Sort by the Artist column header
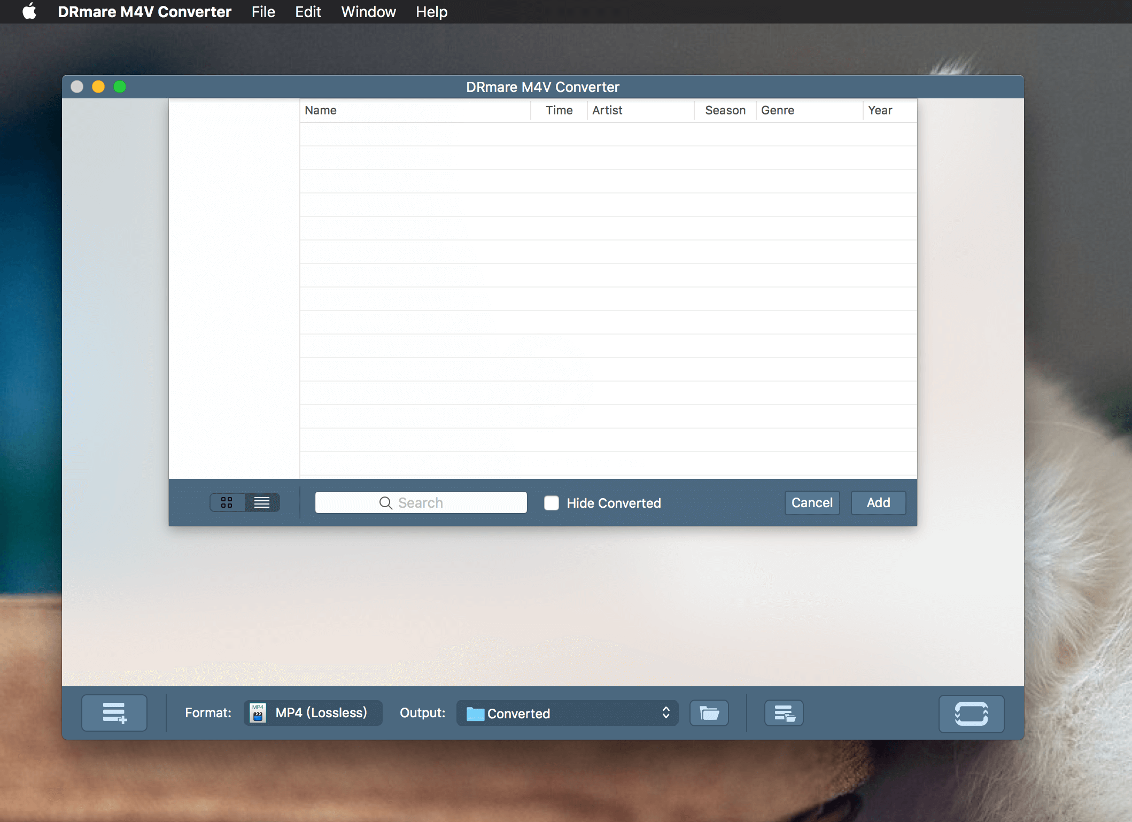Image resolution: width=1132 pixels, height=822 pixels. [x=641, y=111]
